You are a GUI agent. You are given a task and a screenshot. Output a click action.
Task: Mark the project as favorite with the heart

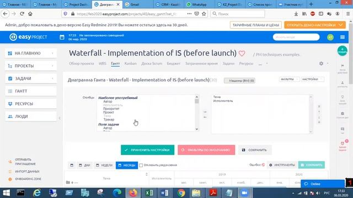click(242, 53)
